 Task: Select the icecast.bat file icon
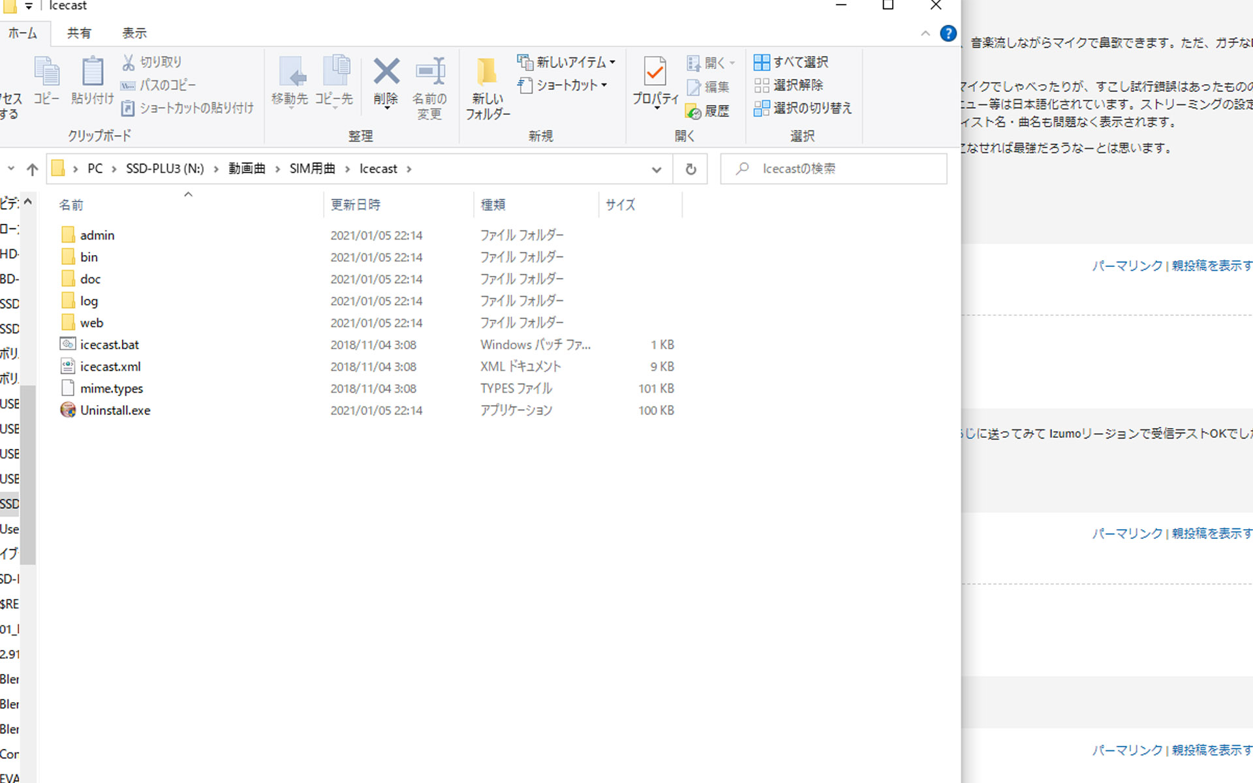coord(68,344)
